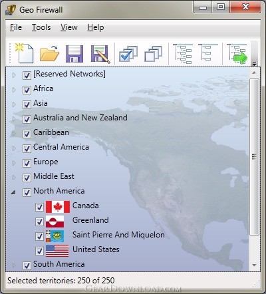
Task: Select Saint Pierre And Miquelon label
Action: click(x=118, y=235)
